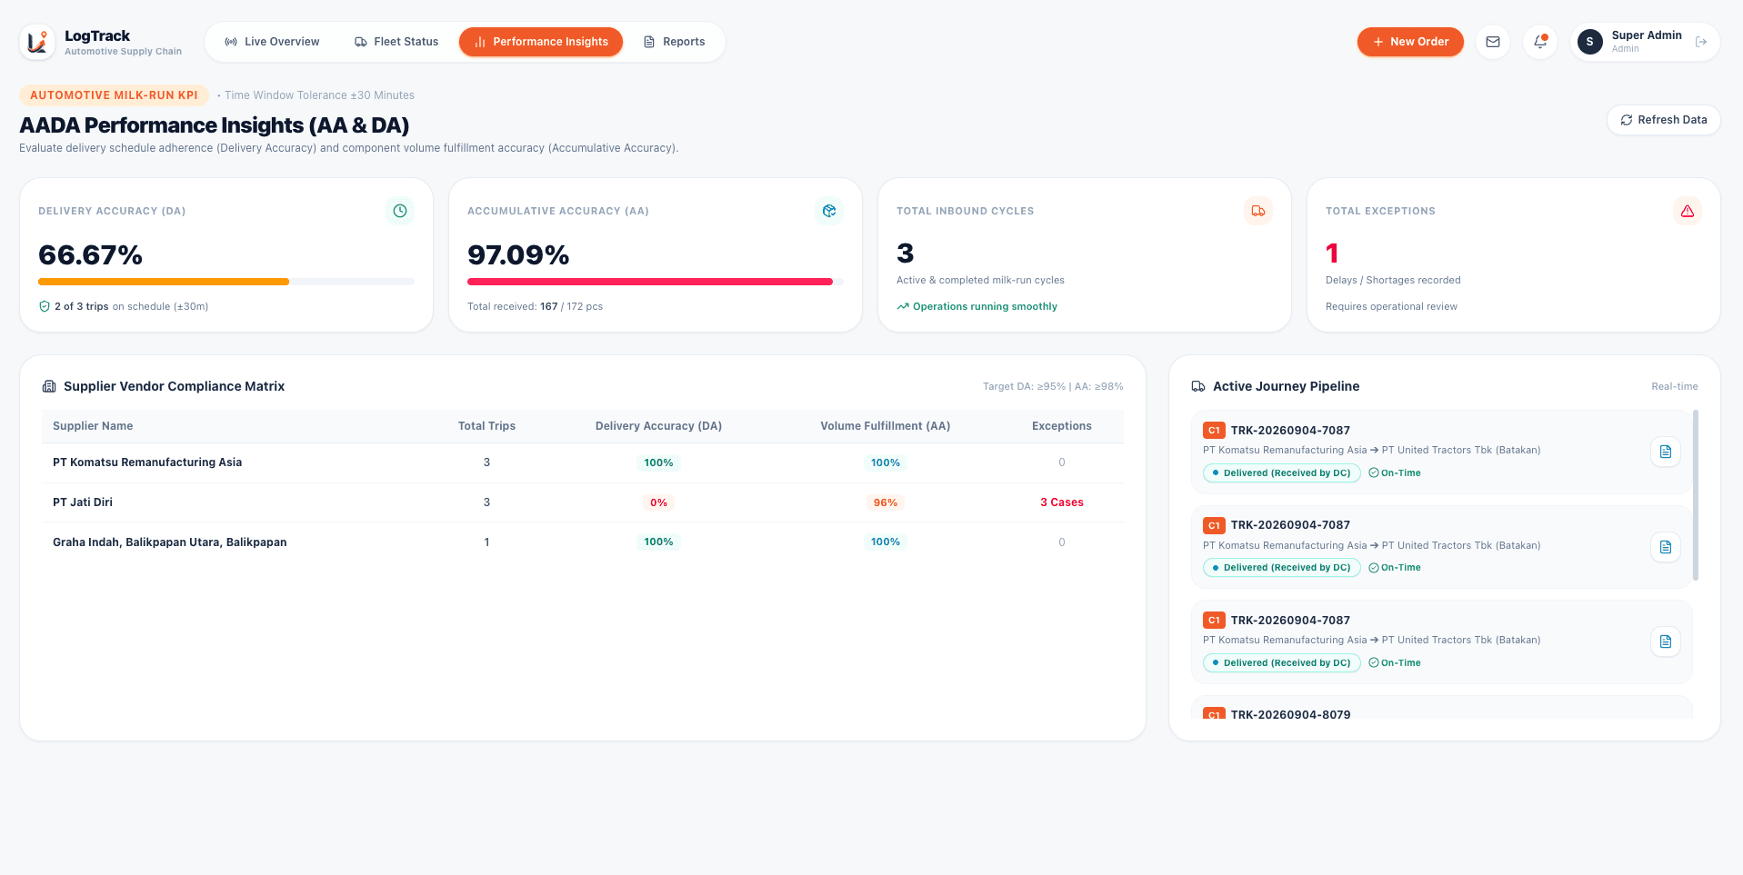The image size is (1743, 875).
Task: Click the 96% volume fulfillment badge
Action: [886, 502]
